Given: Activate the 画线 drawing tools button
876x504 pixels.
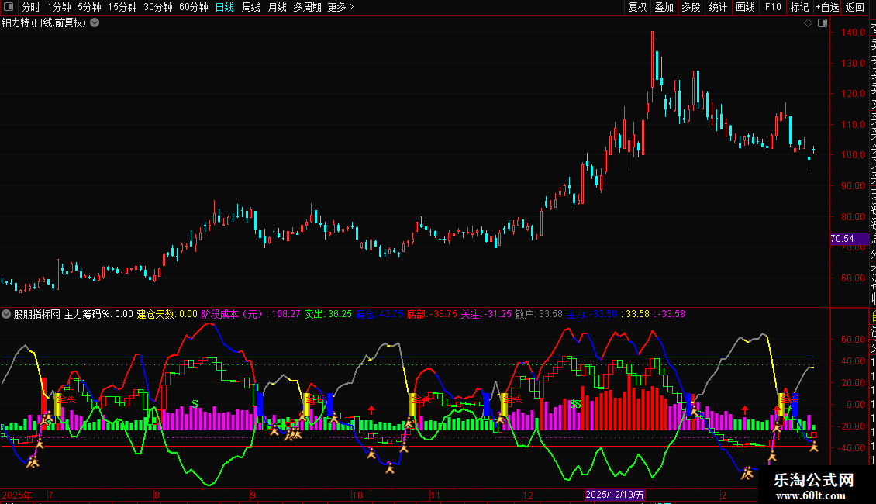Looking at the screenshot, I should coord(745,7).
